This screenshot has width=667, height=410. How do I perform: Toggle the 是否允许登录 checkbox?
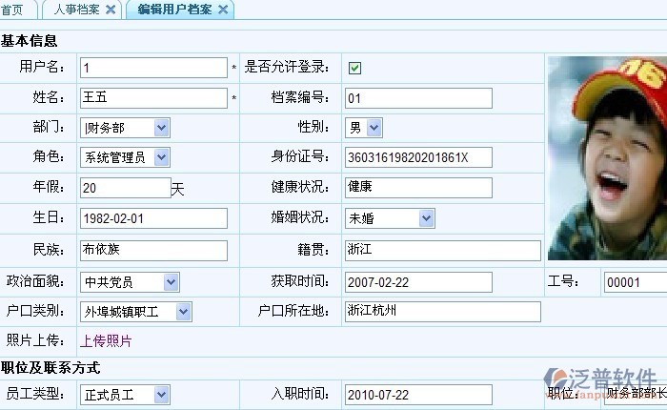pyautogui.click(x=354, y=68)
